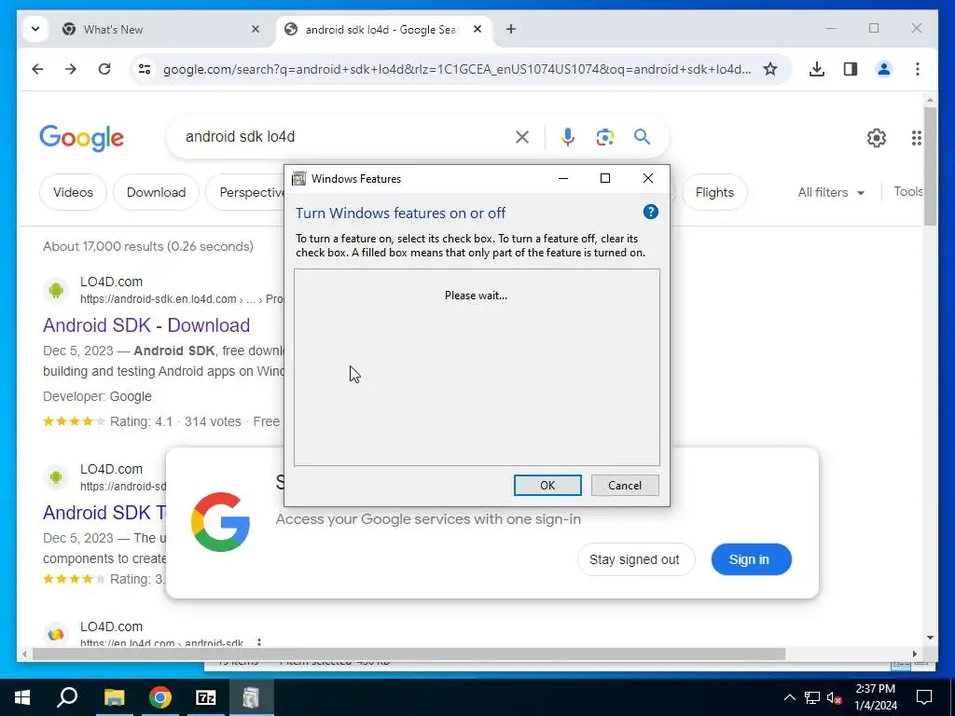Click the About 17,000 results text
This screenshot has width=955, height=716.
click(x=148, y=246)
